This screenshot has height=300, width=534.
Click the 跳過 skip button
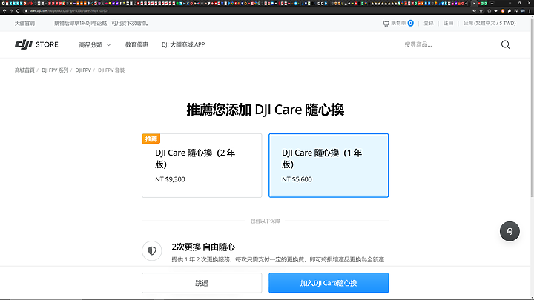[202, 283]
